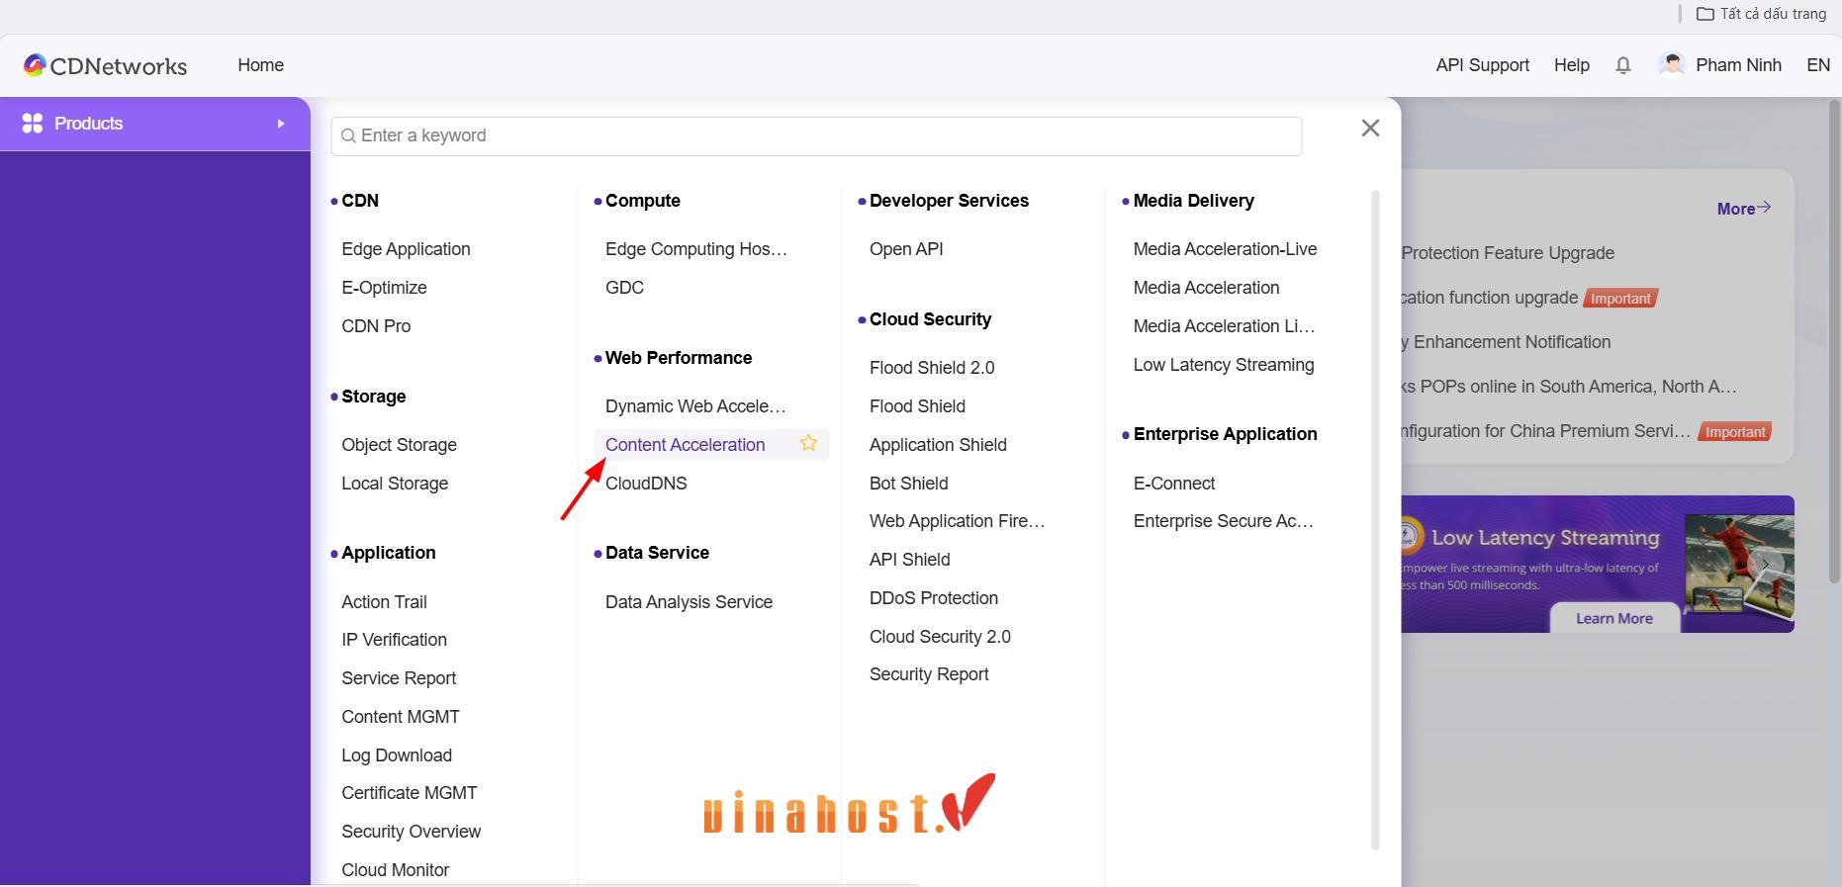
Task: Click the page vertical scrollbar
Action: tap(1835, 341)
